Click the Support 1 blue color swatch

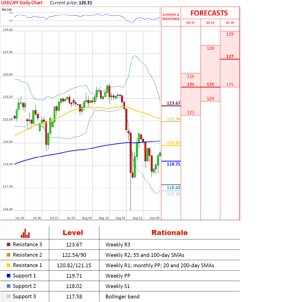tap(8, 276)
